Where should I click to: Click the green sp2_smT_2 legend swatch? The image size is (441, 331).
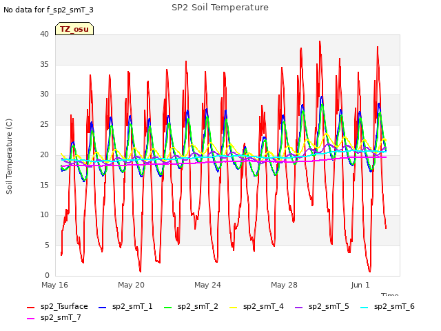168,308
